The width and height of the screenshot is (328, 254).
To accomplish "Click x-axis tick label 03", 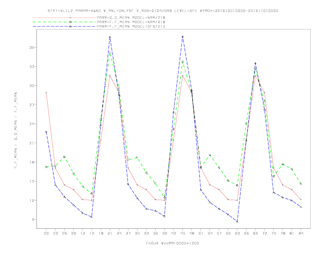I will pos(55,233).
